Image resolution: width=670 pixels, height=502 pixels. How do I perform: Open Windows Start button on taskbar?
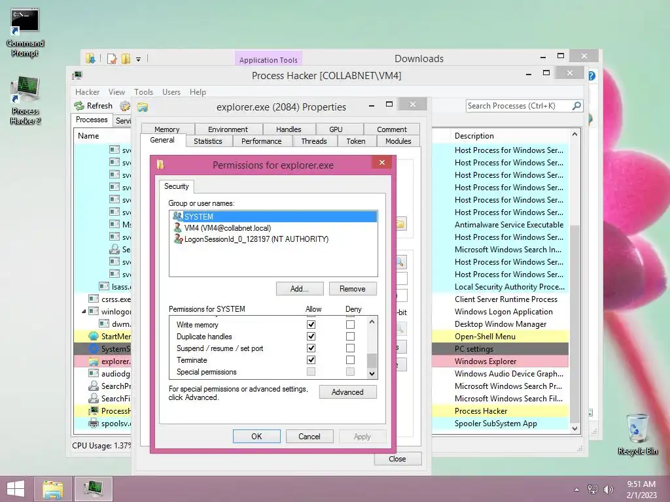coord(16,489)
